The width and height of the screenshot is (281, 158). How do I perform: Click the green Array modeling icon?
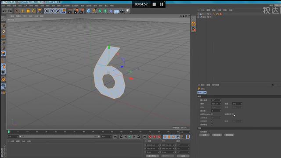[x=105, y=11]
